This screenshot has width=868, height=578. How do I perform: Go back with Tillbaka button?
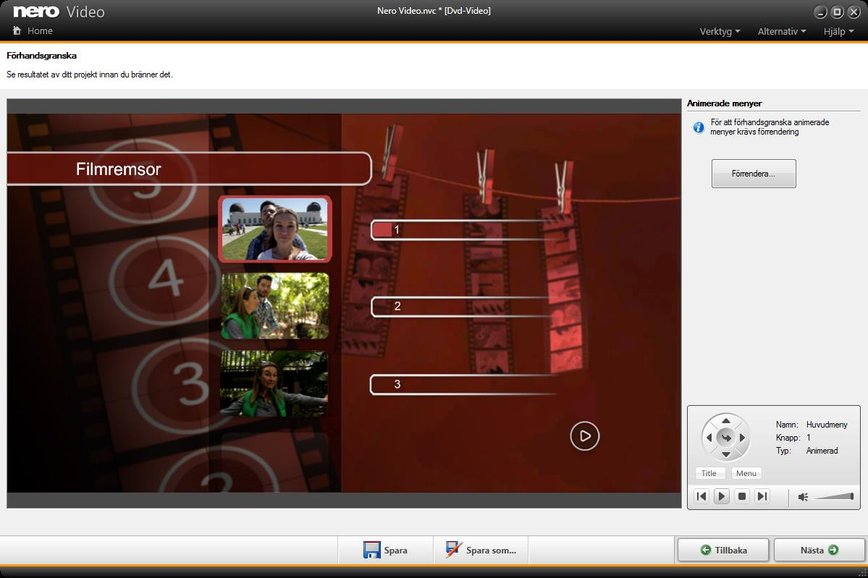coord(723,550)
